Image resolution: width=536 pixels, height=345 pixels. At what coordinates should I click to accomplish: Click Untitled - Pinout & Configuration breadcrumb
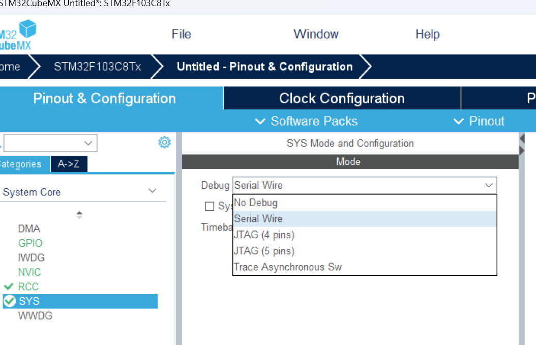point(264,67)
